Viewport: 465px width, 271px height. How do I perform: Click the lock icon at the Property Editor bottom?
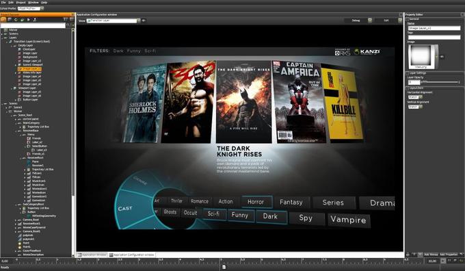(408, 255)
